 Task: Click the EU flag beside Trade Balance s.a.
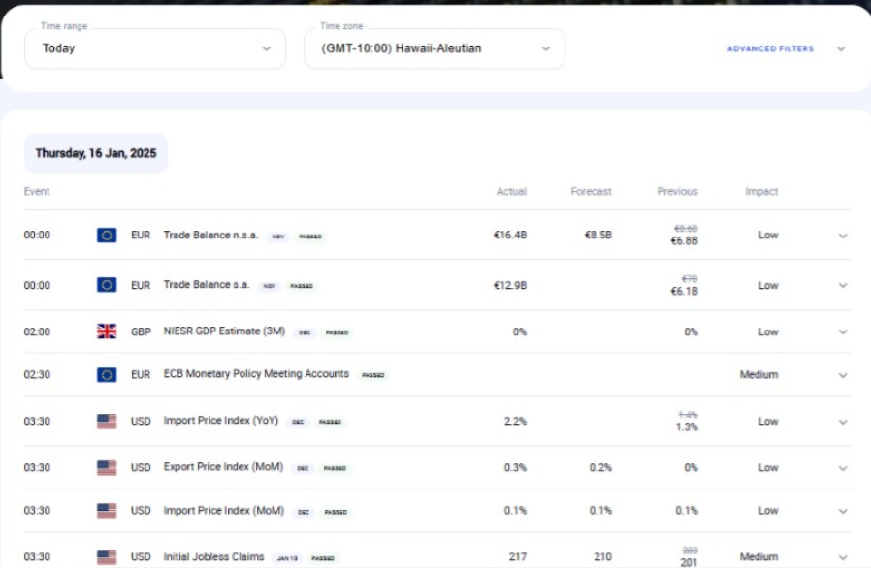point(107,285)
